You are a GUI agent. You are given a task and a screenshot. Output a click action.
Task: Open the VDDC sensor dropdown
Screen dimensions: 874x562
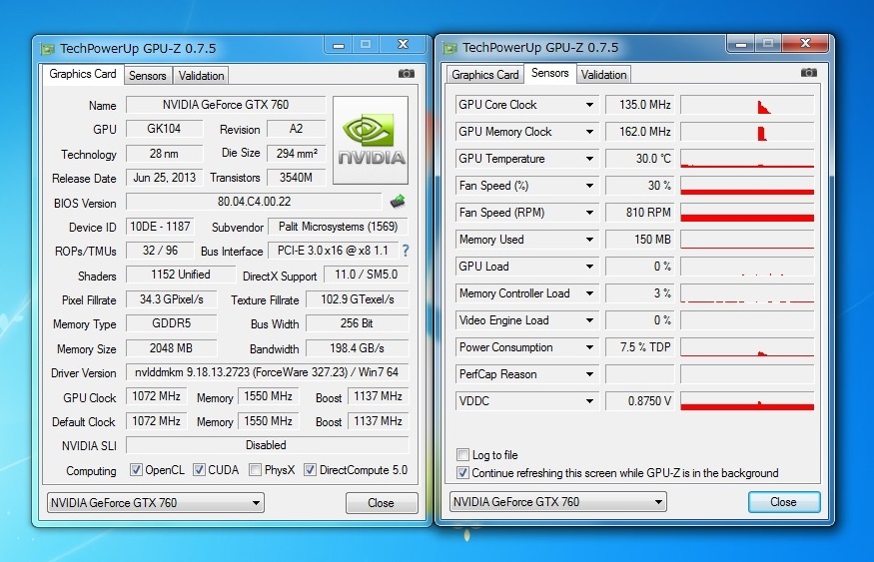589,401
